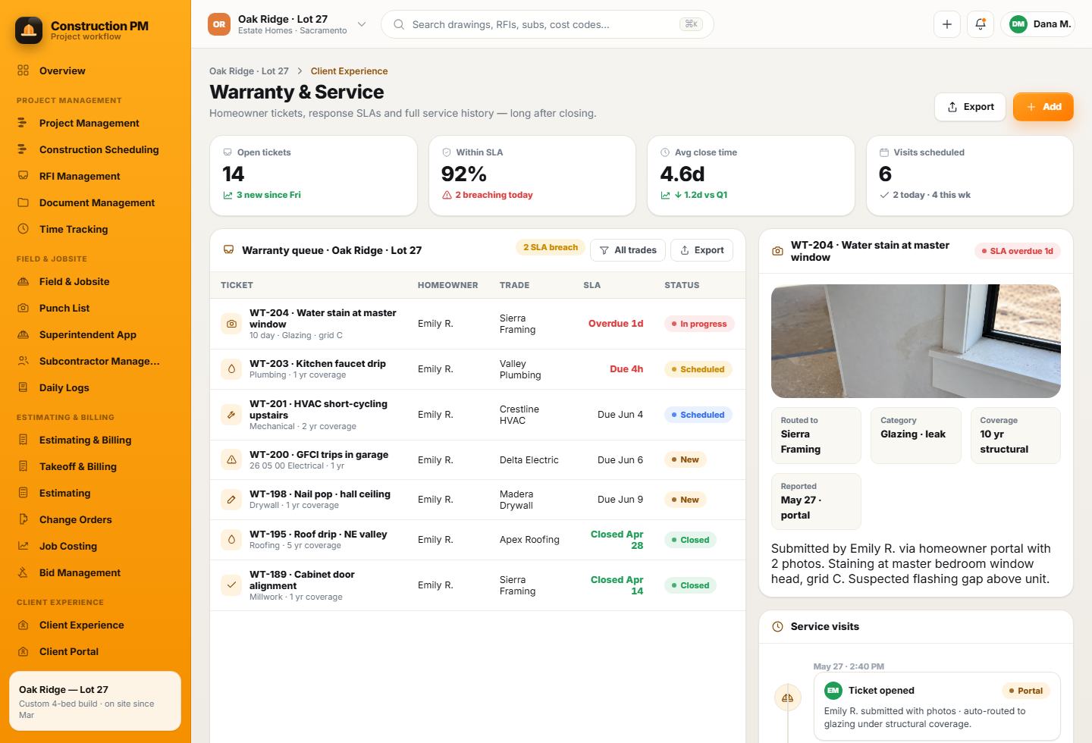Click the Punch List camera icon
Image resolution: width=1092 pixels, height=743 pixels.
[24, 308]
